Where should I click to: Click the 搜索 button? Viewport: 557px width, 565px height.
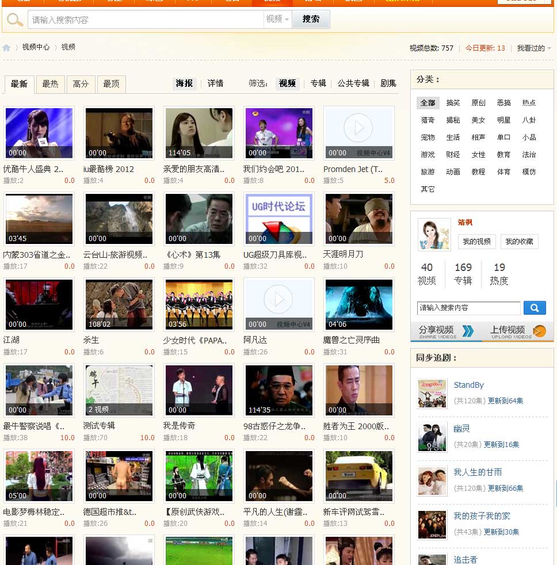(x=311, y=19)
